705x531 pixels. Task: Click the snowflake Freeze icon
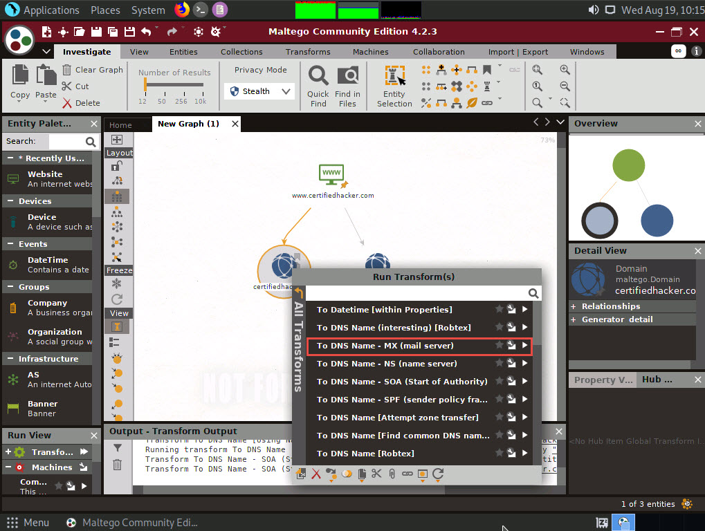[117, 283]
